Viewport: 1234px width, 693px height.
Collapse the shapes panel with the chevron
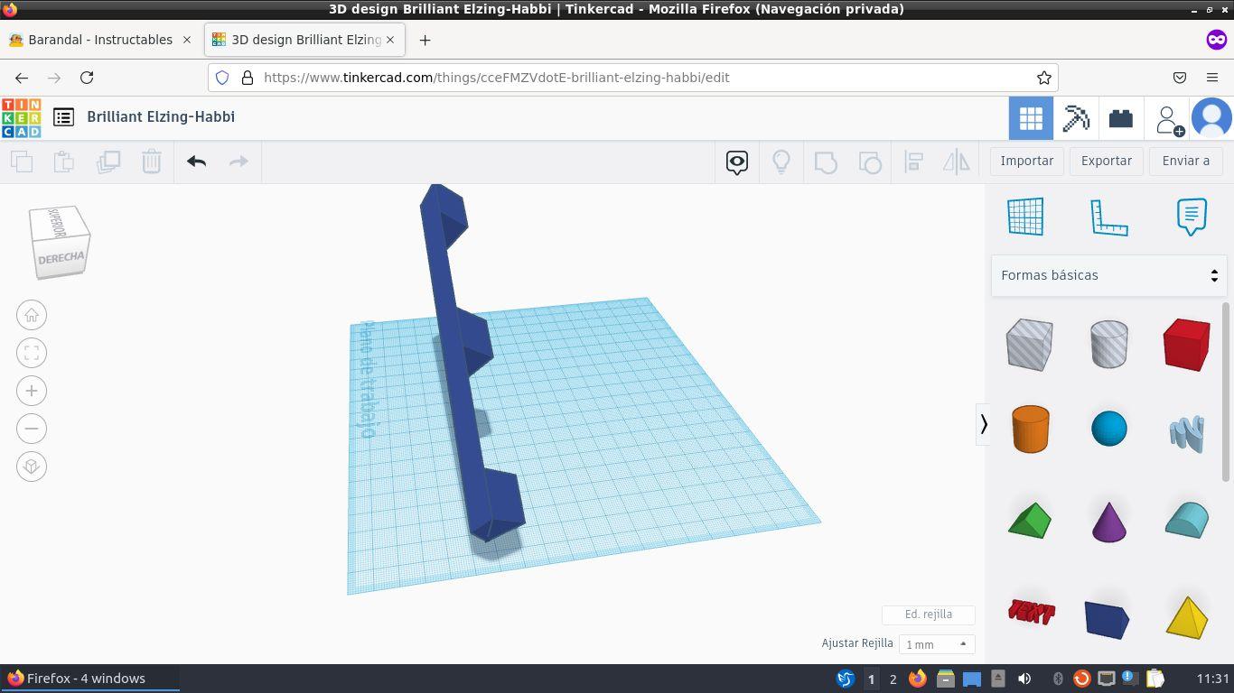984,423
